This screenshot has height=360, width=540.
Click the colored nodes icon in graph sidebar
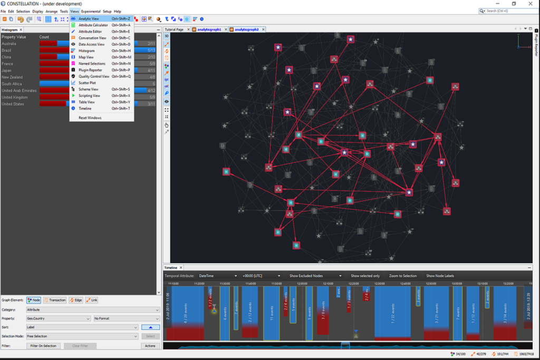[x=167, y=66]
